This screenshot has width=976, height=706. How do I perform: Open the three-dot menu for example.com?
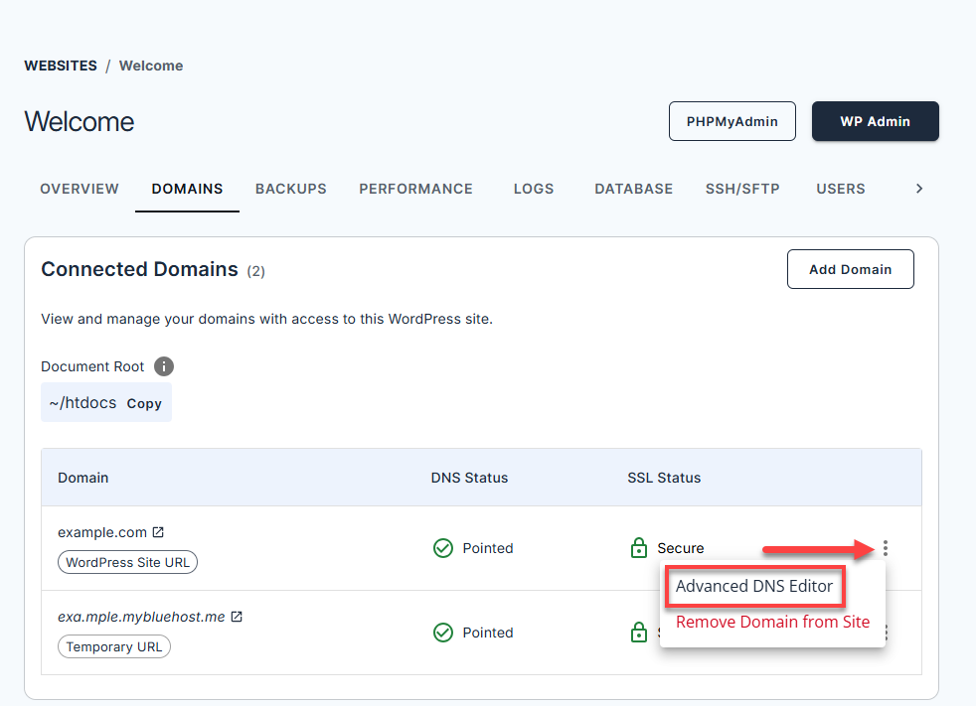pos(885,547)
